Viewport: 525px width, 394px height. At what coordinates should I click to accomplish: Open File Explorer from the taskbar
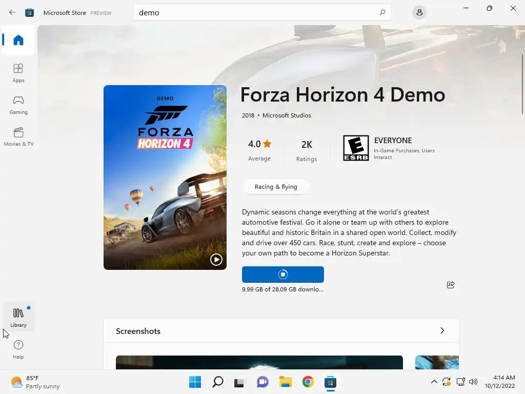285,382
